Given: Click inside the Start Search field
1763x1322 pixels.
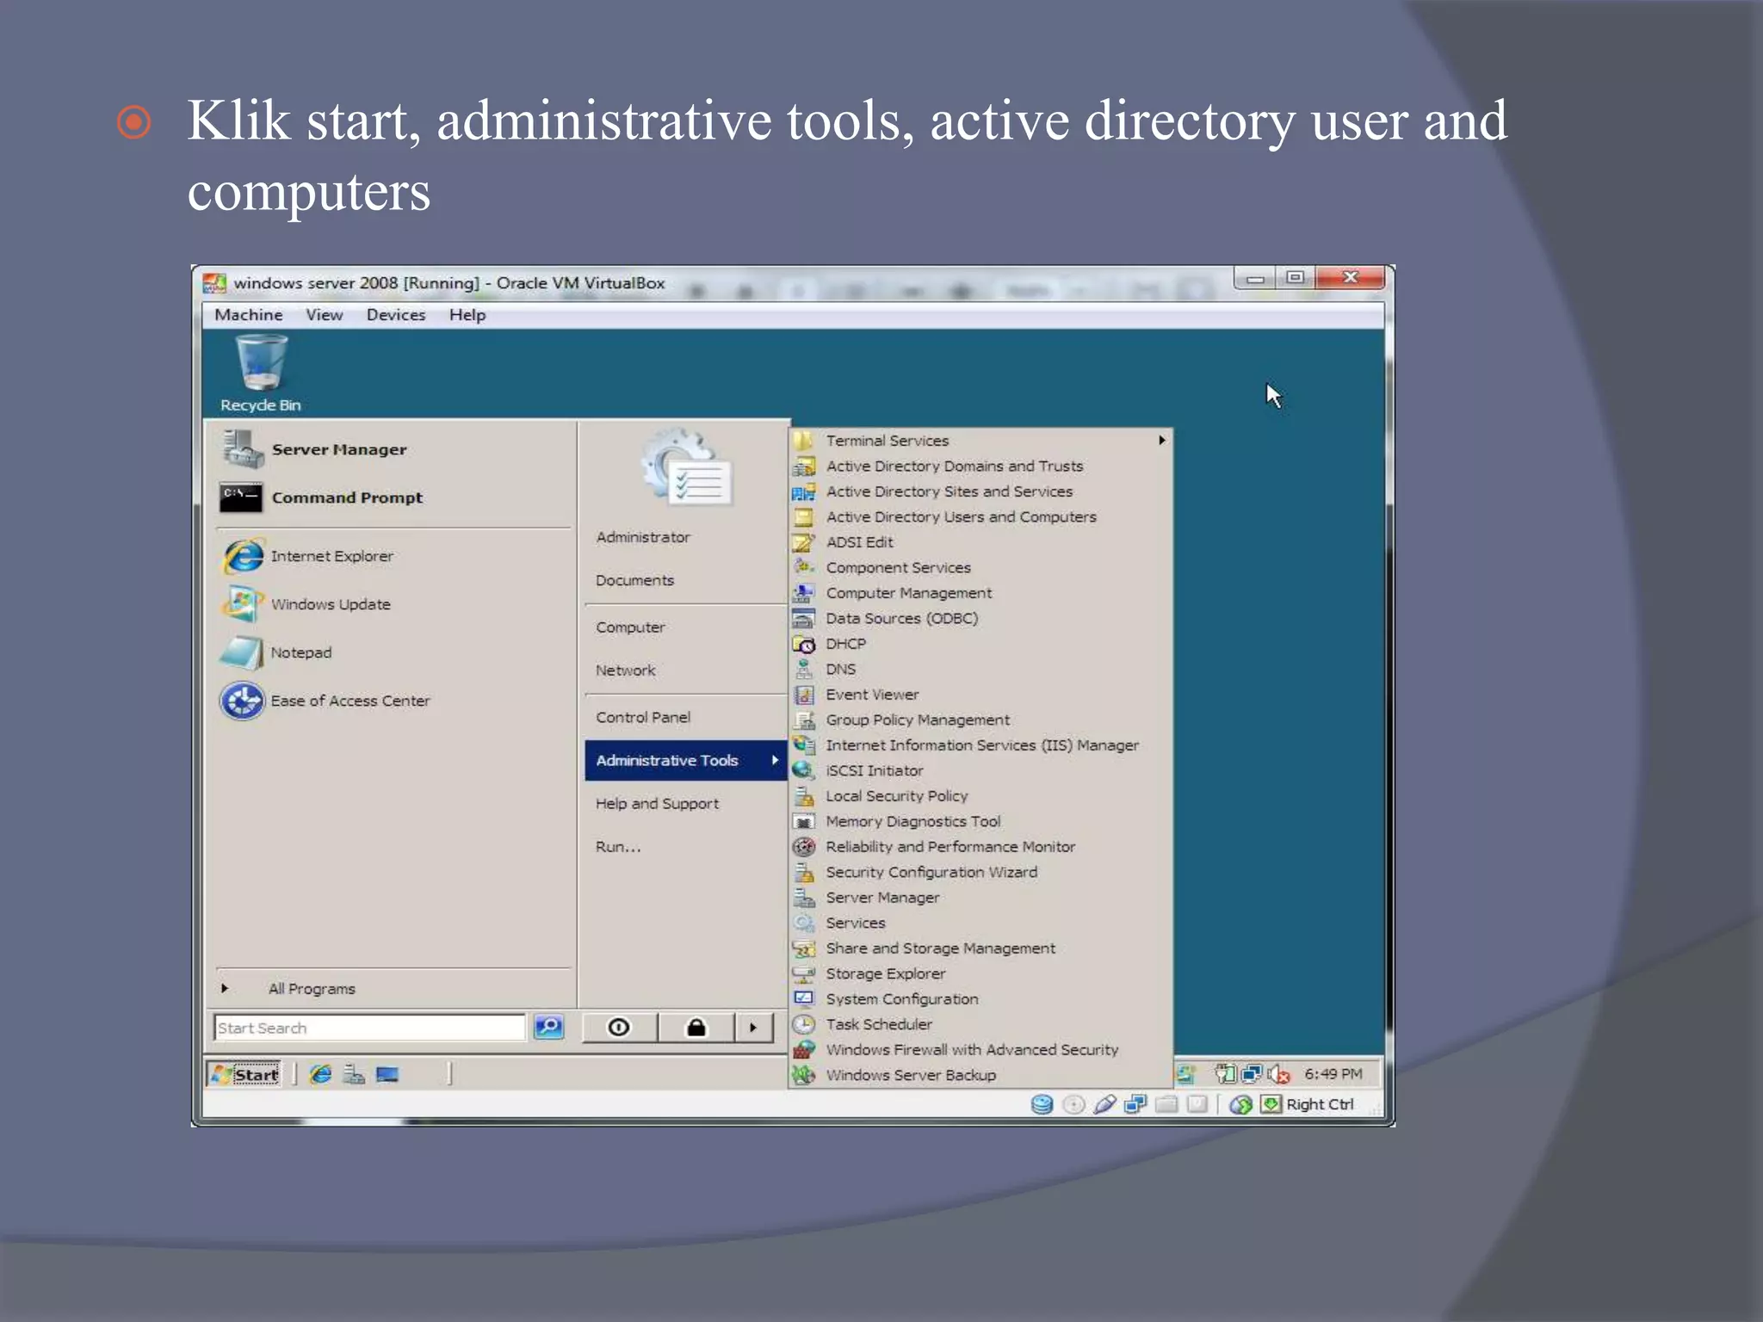Looking at the screenshot, I should pyautogui.click(x=369, y=1027).
